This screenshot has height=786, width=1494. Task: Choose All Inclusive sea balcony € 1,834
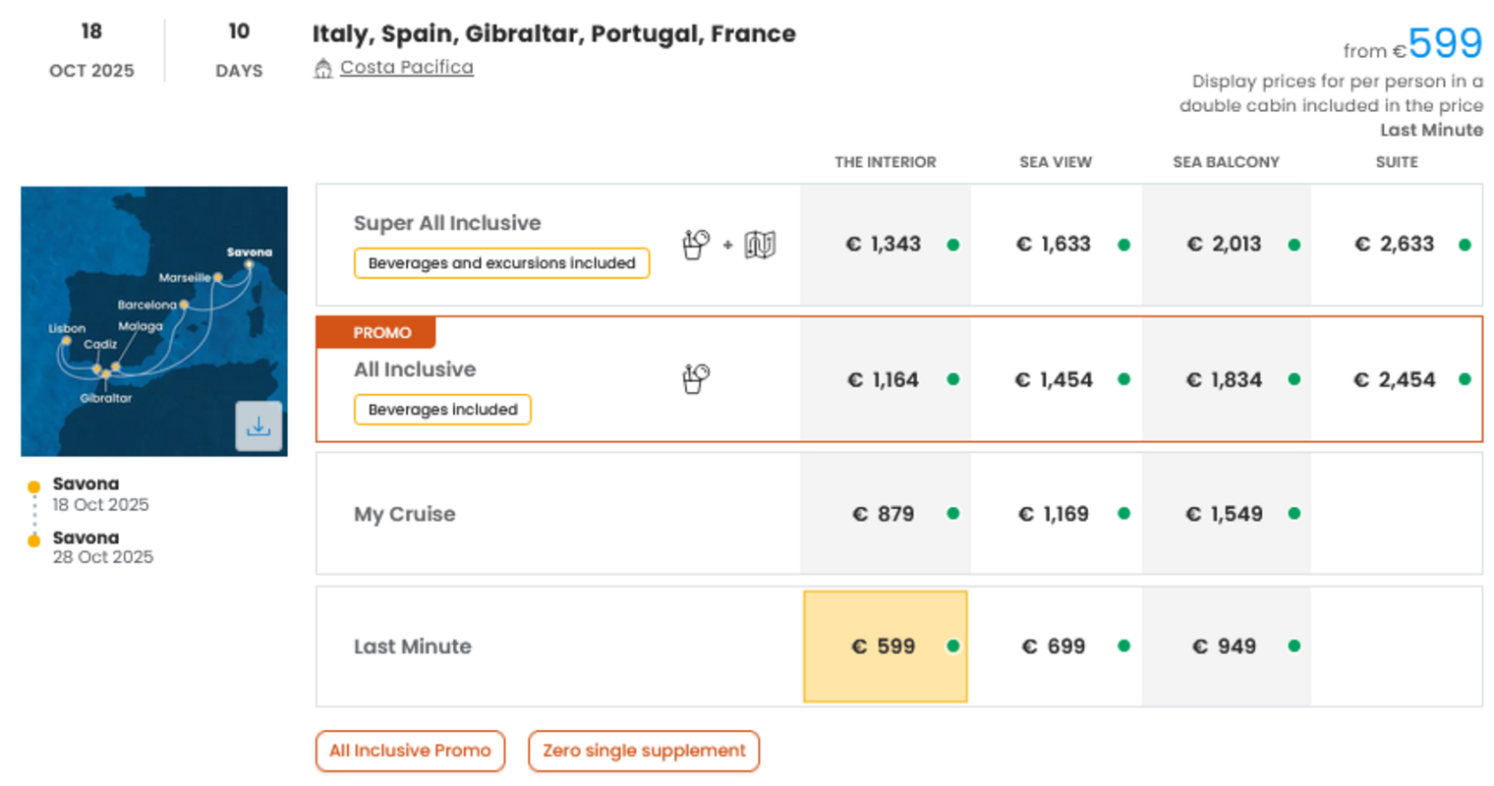click(1225, 379)
